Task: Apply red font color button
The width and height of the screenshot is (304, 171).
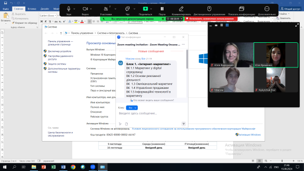Action: point(82,21)
